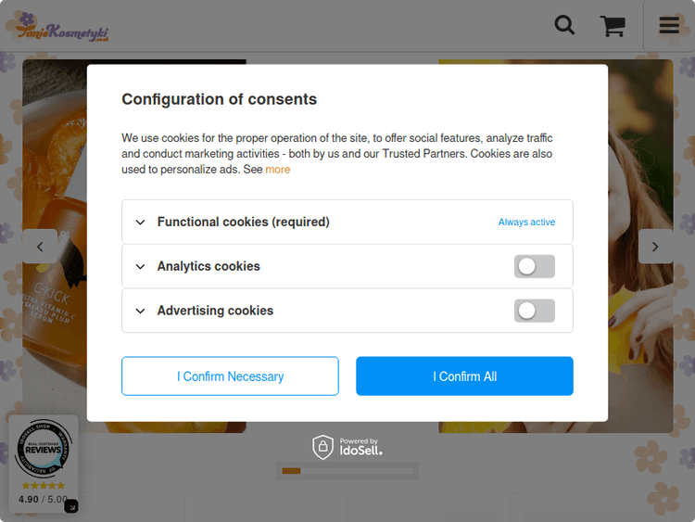Go to previous banner slide arrow

pyautogui.click(x=40, y=247)
